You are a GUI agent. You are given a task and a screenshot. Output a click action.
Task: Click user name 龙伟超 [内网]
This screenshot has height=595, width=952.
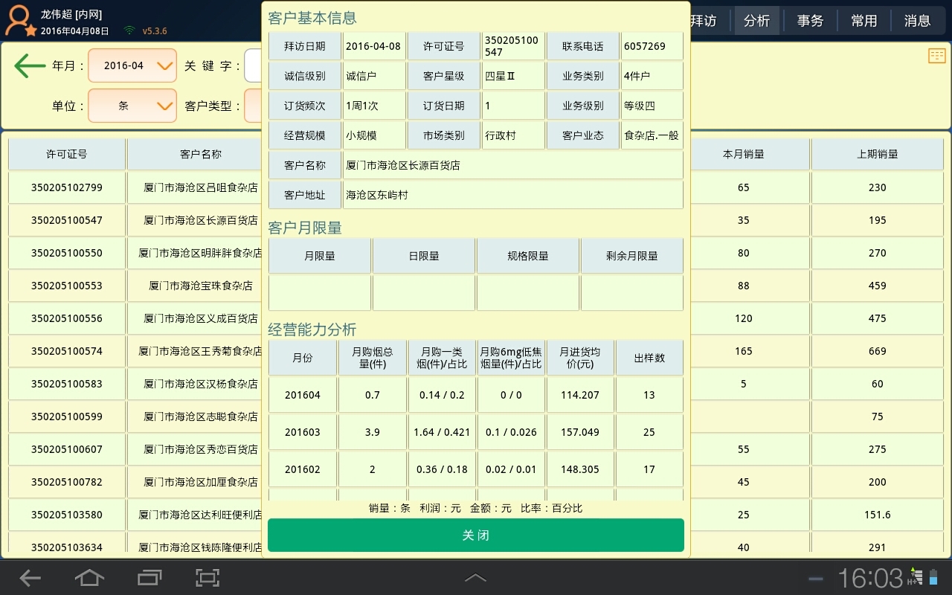coord(71,14)
